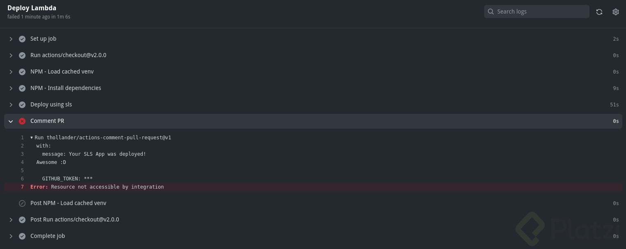
Task: Click the red failed icon on Comment PR
Action: click(x=22, y=121)
